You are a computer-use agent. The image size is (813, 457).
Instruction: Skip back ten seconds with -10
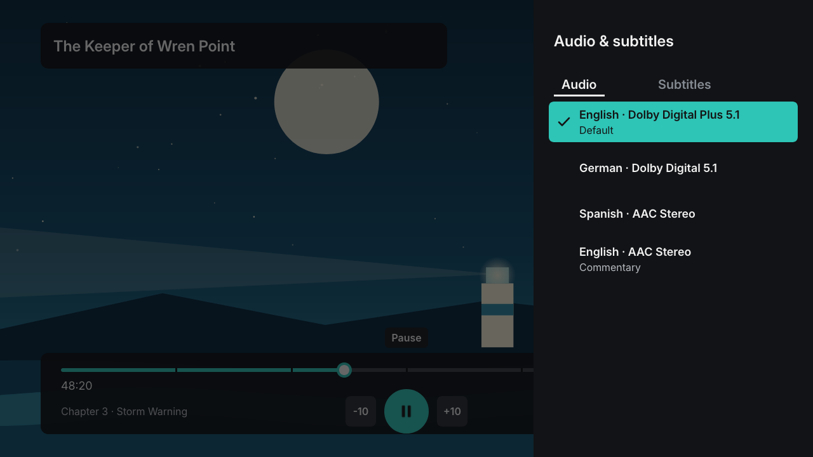(361, 411)
